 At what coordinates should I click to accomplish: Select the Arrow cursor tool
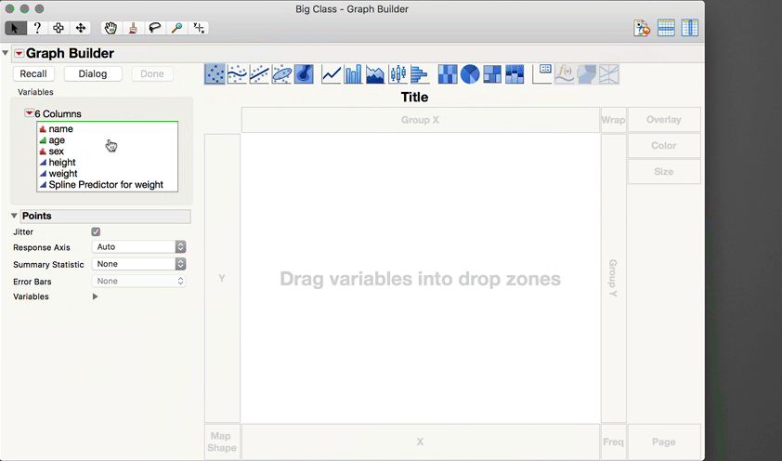point(15,28)
